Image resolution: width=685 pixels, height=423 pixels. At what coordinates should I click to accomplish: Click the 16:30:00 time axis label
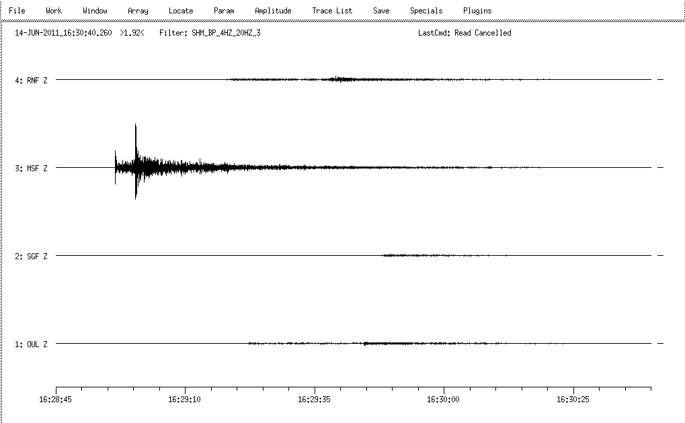pos(444,399)
